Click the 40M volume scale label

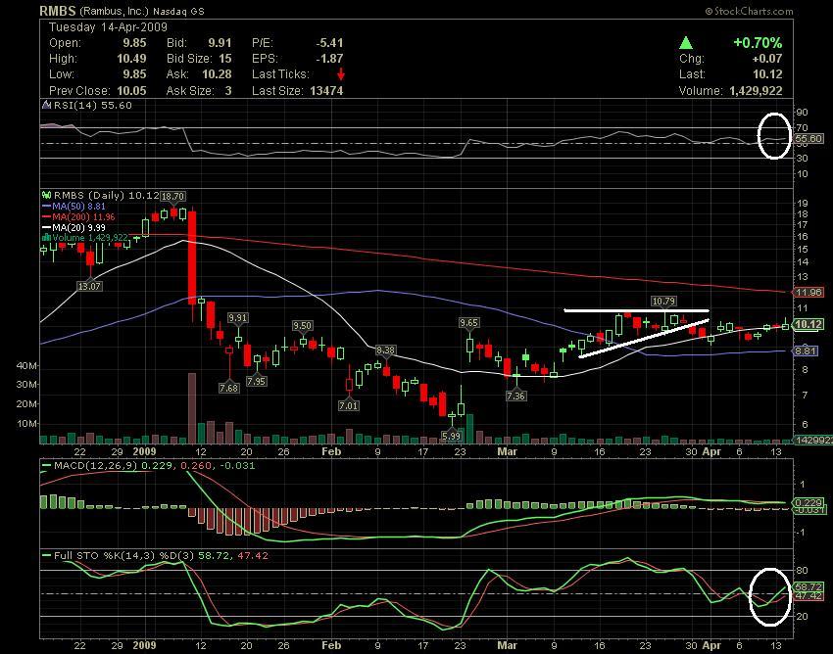pyautogui.click(x=26, y=366)
